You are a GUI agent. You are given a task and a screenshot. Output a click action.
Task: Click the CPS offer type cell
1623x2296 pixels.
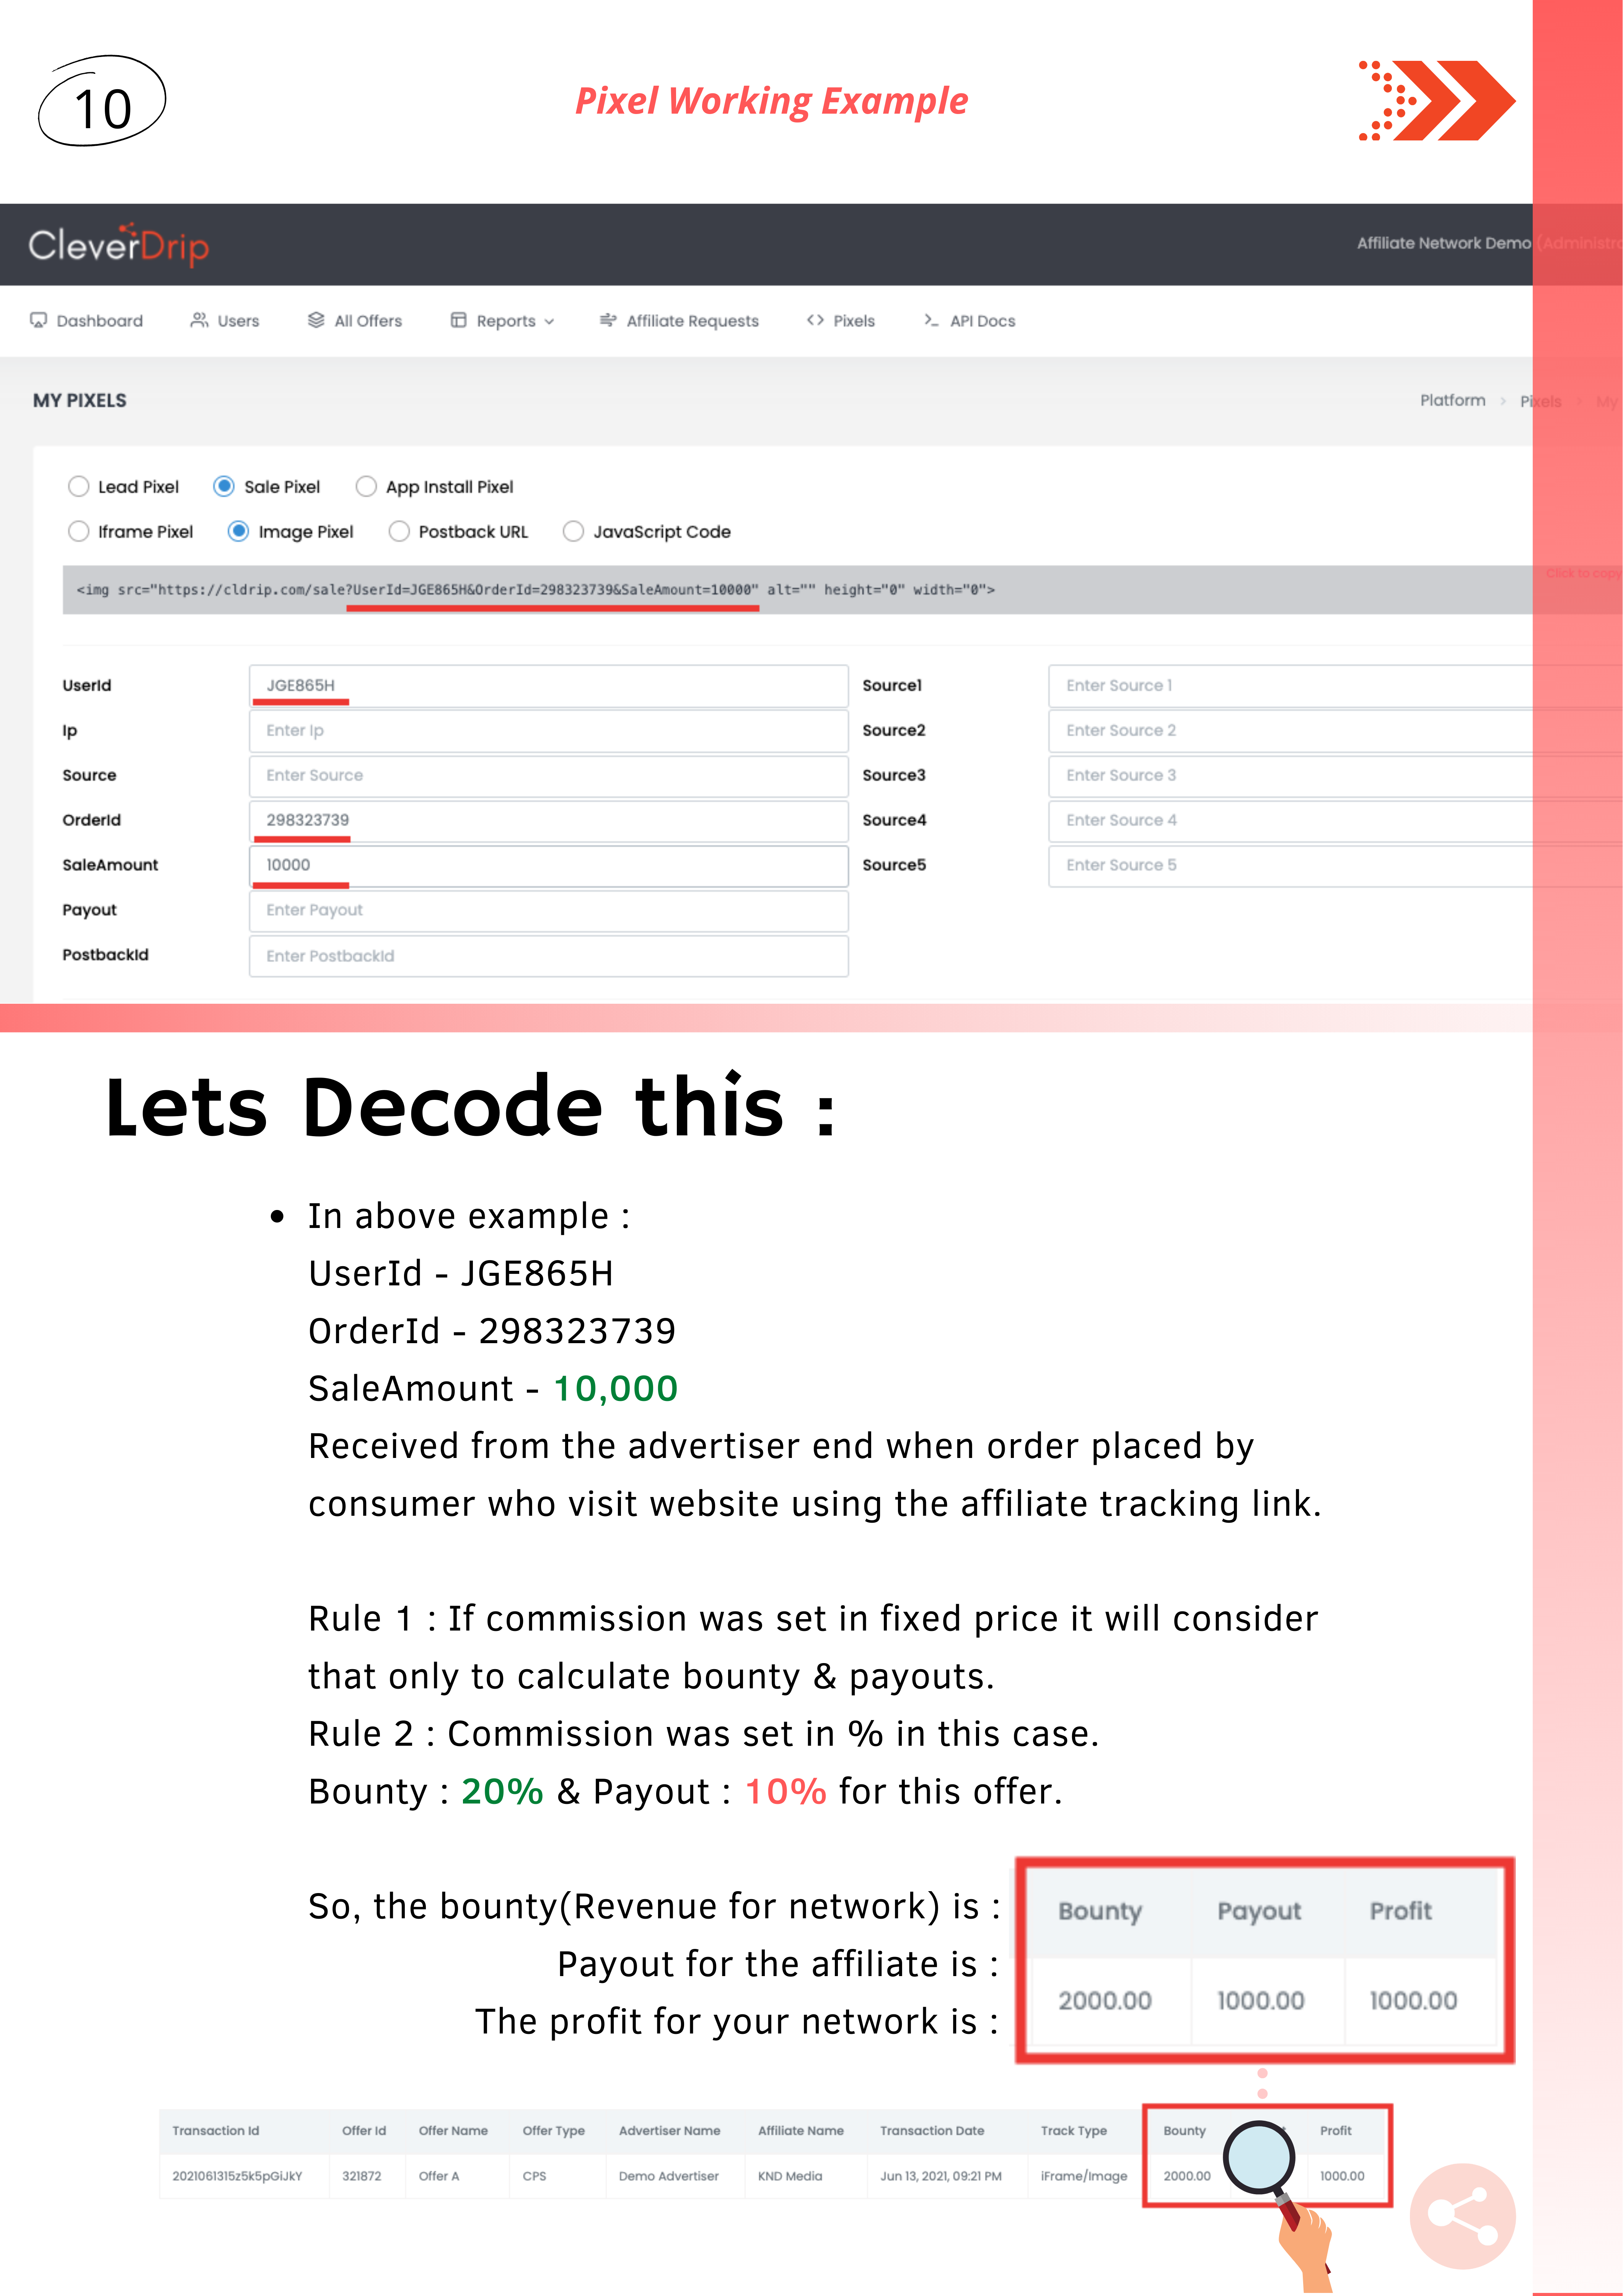click(534, 2176)
